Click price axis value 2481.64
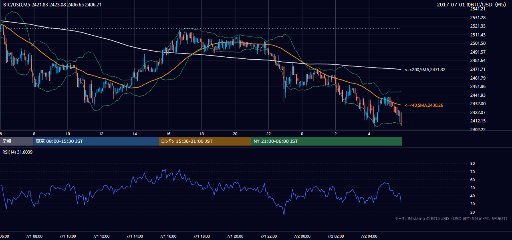The image size is (512, 240). click(478, 60)
